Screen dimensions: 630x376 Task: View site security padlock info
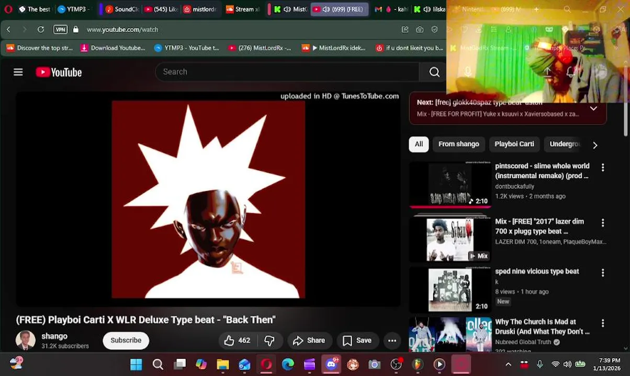tap(76, 29)
